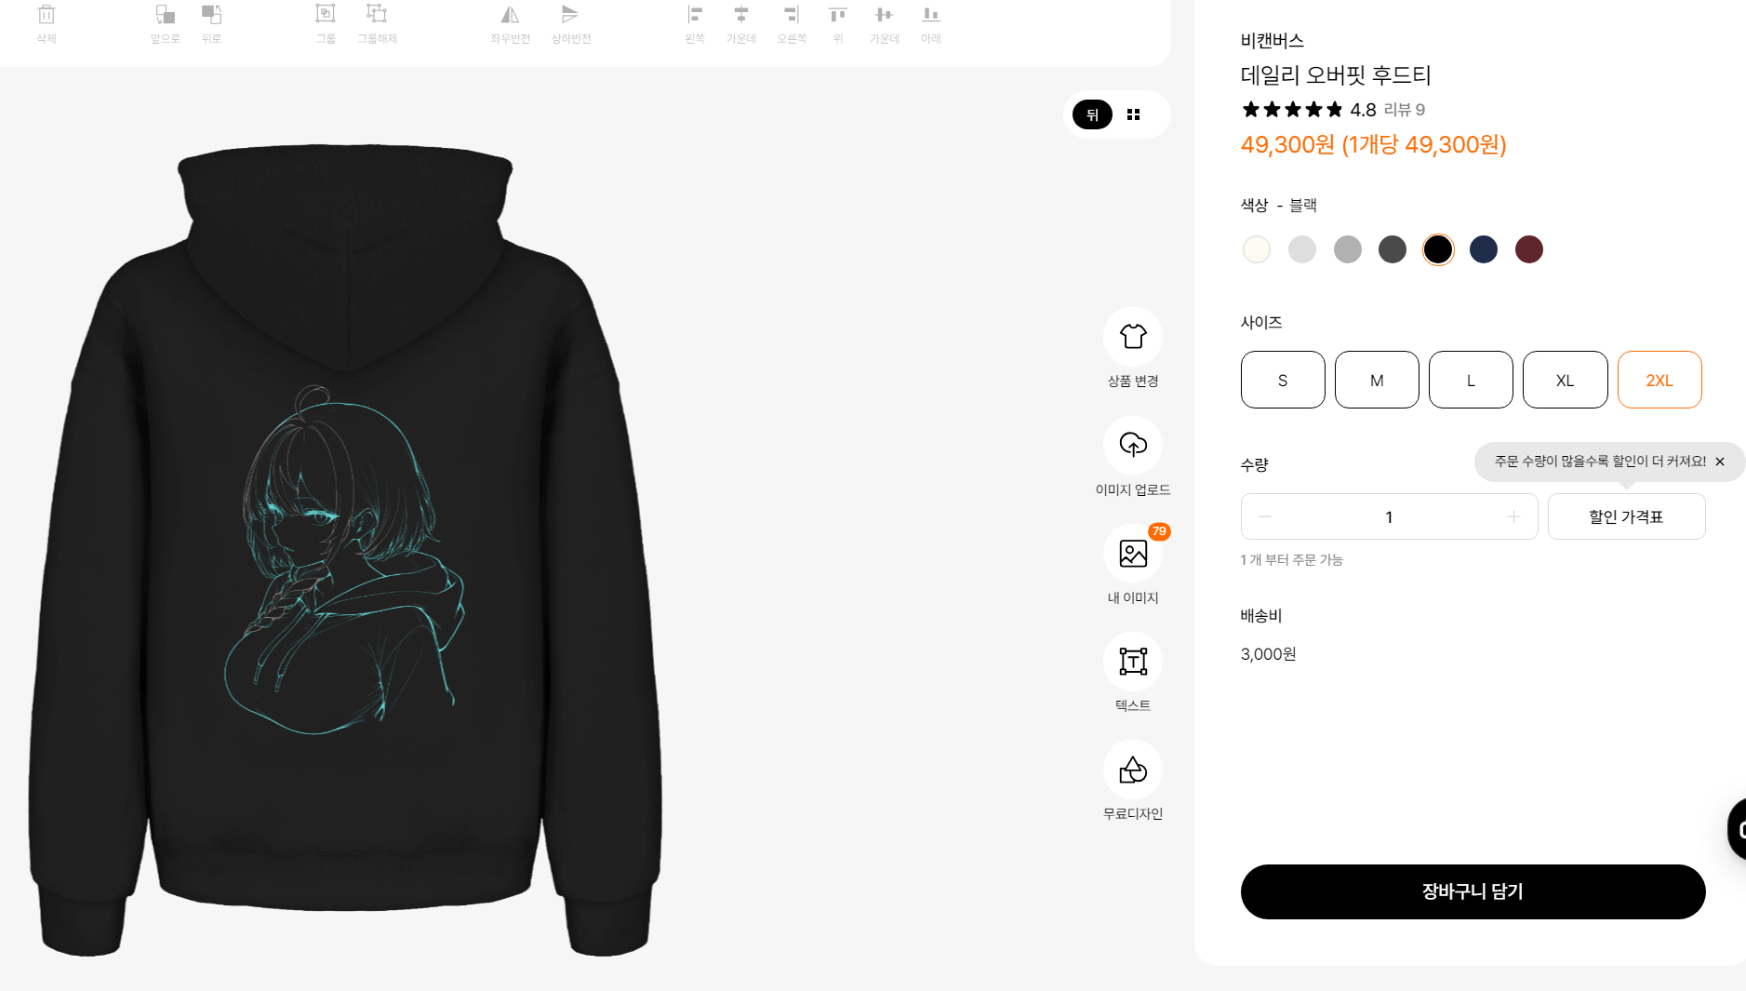The height and width of the screenshot is (991, 1746).
Task: Group objects with 그룹 icon
Action: (326, 15)
